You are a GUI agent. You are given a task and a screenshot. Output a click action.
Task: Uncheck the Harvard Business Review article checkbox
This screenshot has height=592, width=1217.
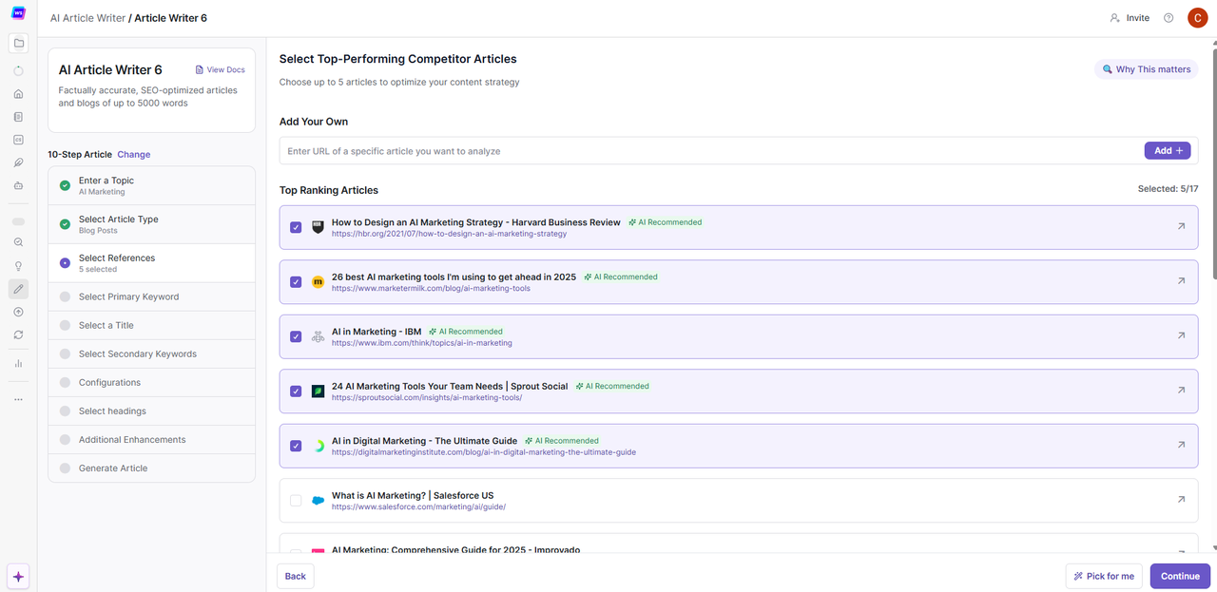click(x=296, y=227)
